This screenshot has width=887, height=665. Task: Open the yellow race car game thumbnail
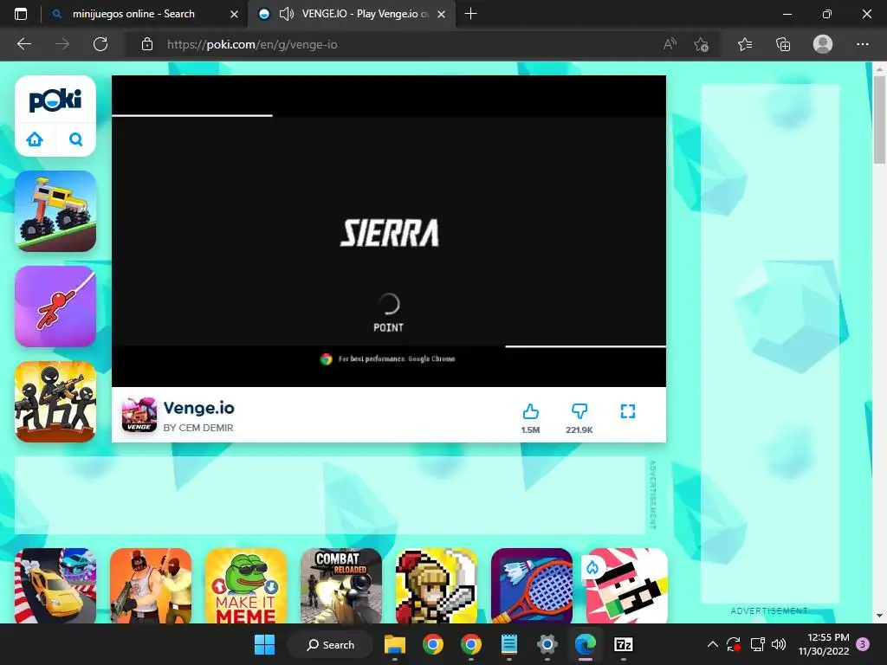(x=55, y=586)
